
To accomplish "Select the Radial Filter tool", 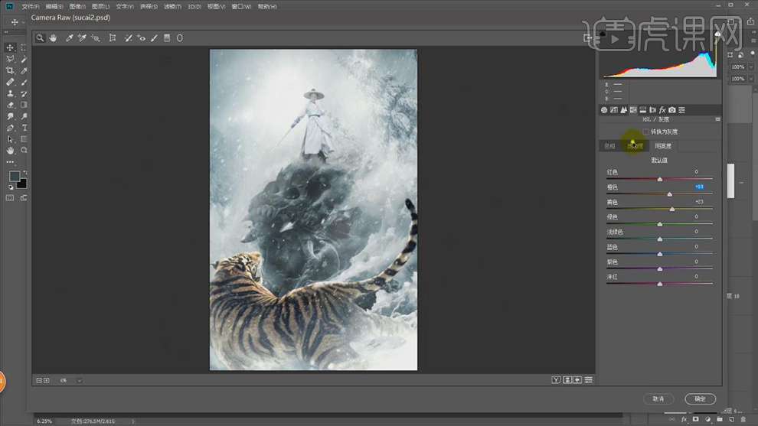I will pos(180,37).
